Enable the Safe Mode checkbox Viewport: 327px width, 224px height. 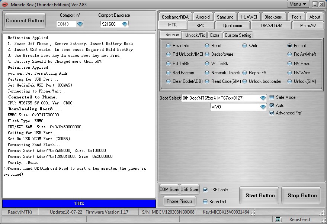click(272, 97)
